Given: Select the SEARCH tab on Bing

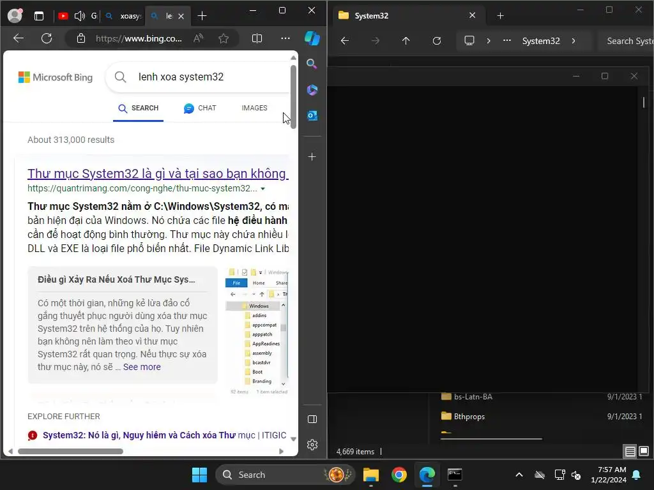Looking at the screenshot, I should (139, 108).
